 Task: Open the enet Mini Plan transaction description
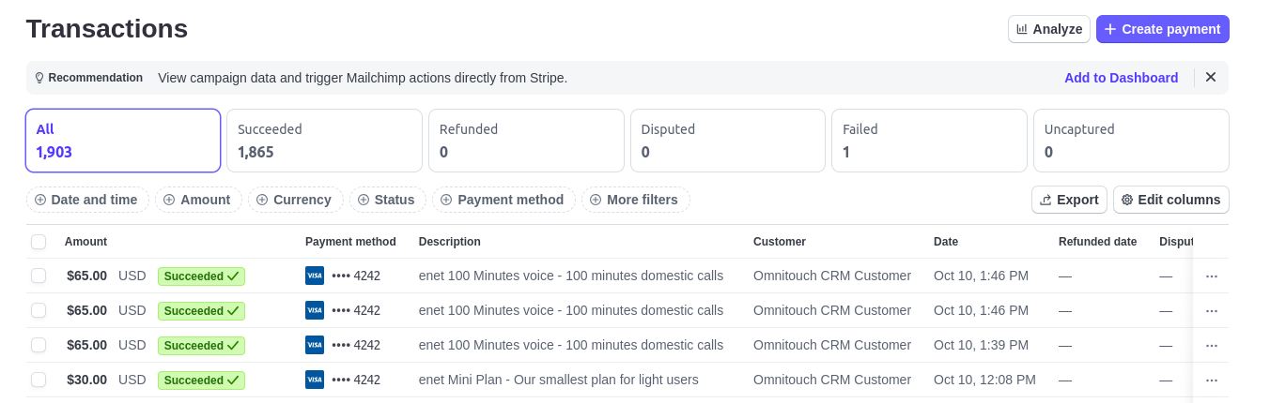click(558, 380)
